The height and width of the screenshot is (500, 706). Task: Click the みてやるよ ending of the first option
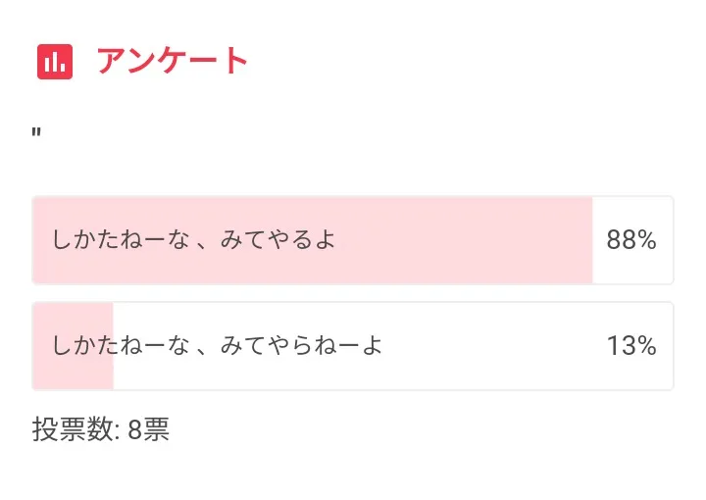click(x=277, y=239)
